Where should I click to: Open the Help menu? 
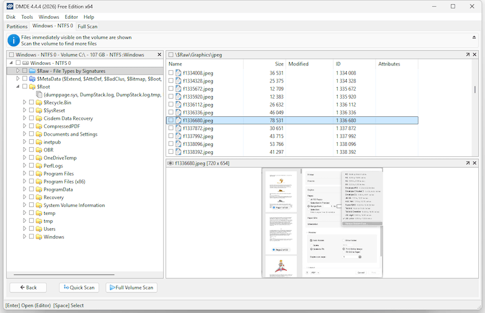click(89, 17)
